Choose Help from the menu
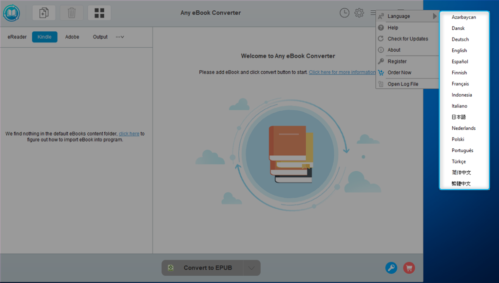The image size is (499, 283). pos(407,28)
